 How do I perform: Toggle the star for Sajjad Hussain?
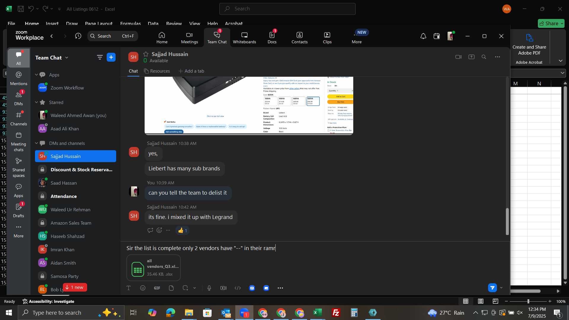pyautogui.click(x=146, y=54)
